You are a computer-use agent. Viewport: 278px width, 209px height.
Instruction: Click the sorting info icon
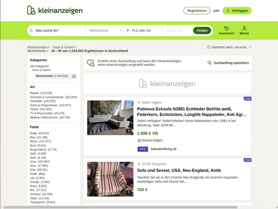(x=209, y=47)
